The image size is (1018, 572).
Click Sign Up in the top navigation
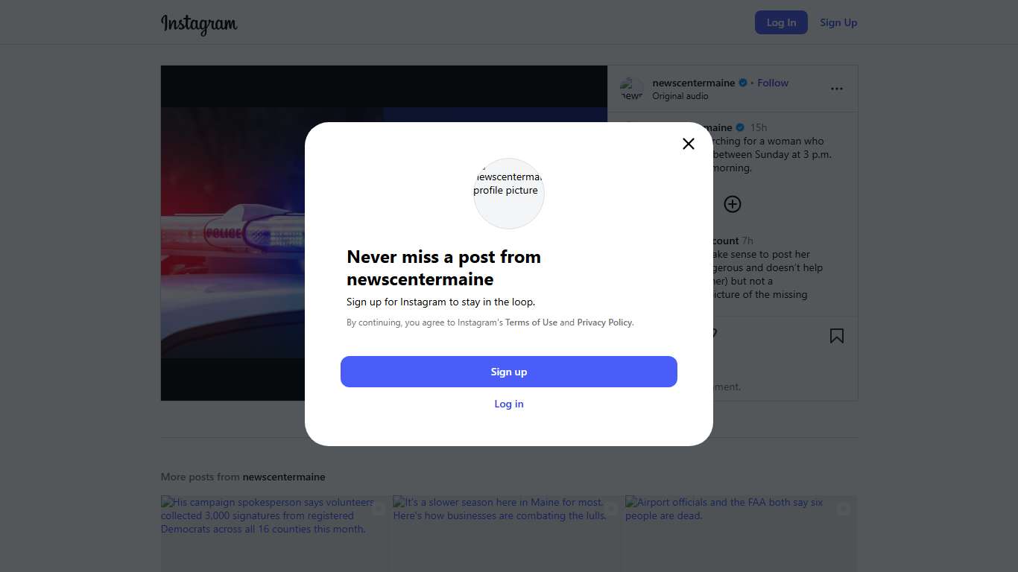tap(838, 22)
